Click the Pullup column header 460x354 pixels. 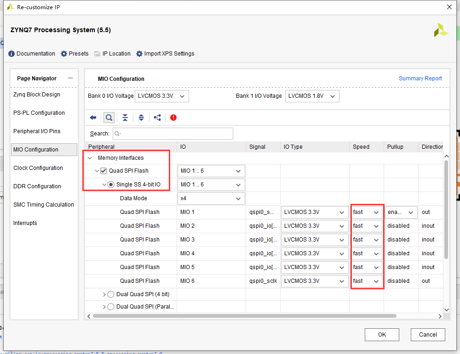click(x=401, y=147)
